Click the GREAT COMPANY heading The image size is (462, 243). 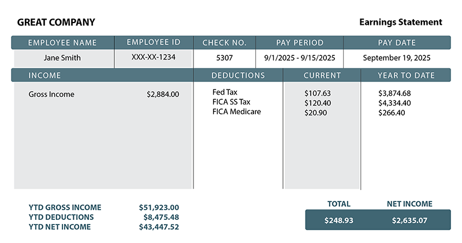point(56,23)
